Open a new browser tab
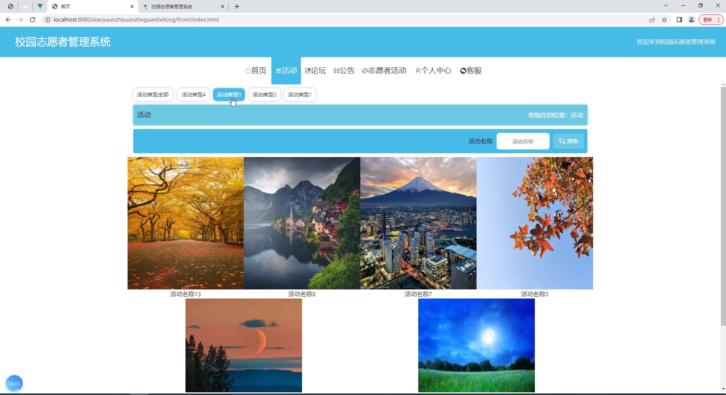The height and width of the screenshot is (395, 726). pos(237,6)
